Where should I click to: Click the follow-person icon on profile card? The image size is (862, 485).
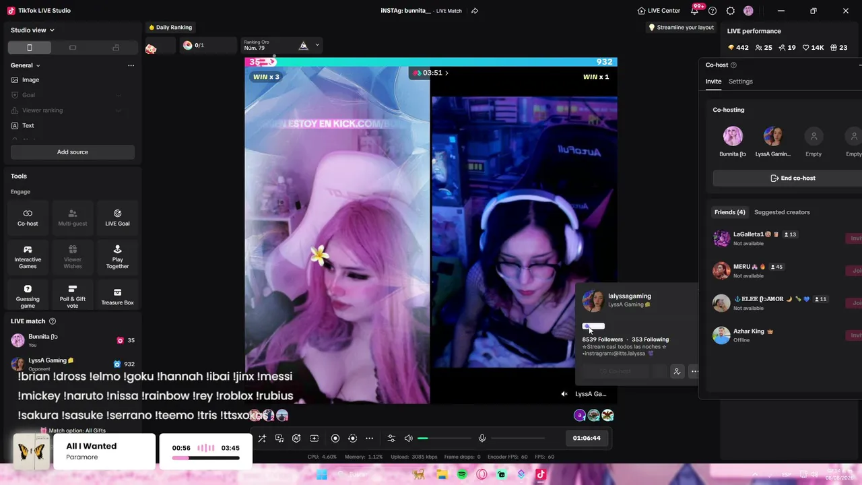click(677, 371)
